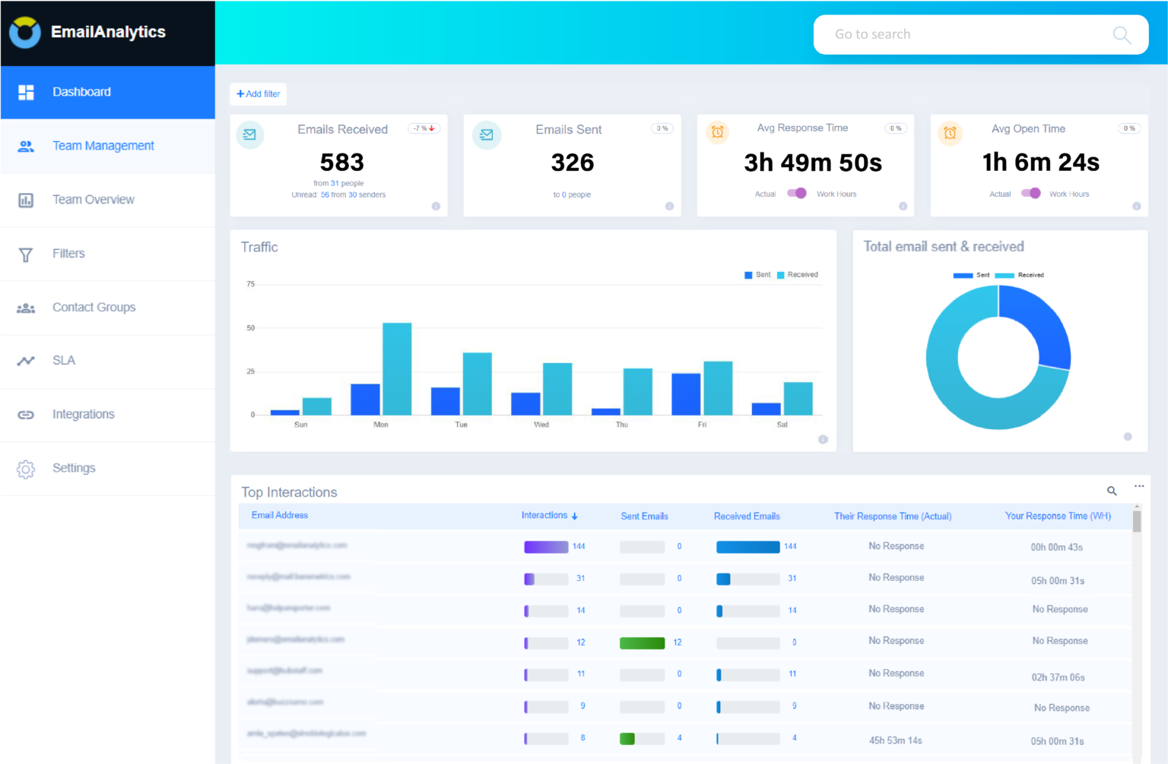Open the Integrations link icon
This screenshot has width=1168, height=764.
[26, 415]
